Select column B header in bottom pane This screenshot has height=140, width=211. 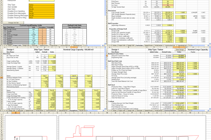[16, 113]
